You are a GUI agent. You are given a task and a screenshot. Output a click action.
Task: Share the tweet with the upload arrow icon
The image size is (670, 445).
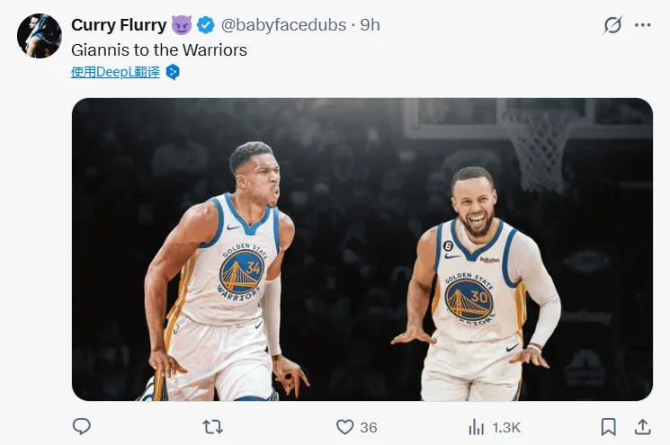[x=642, y=426]
